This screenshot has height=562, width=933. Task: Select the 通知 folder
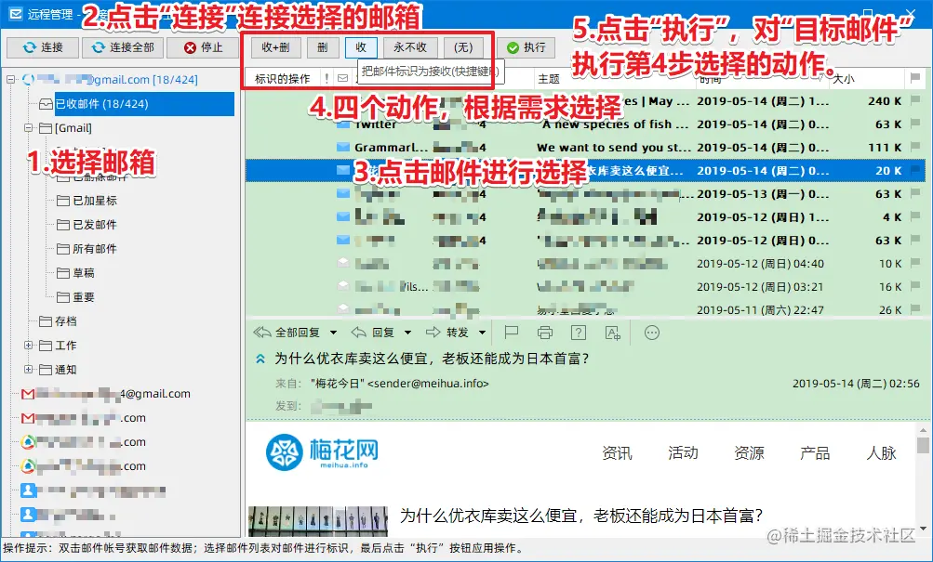pyautogui.click(x=58, y=370)
